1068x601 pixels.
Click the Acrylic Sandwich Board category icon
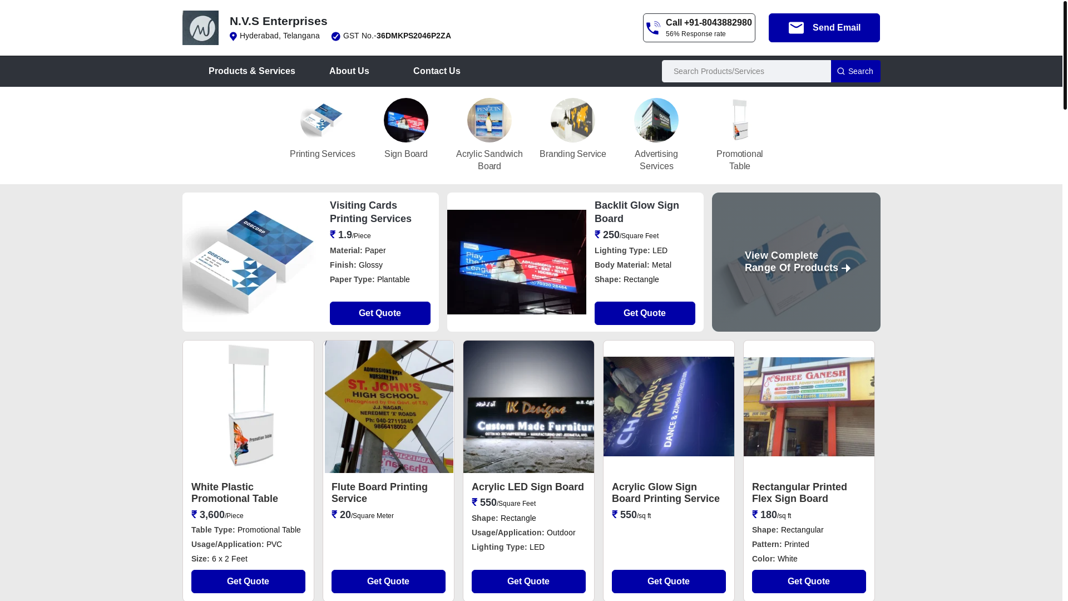[489, 120]
